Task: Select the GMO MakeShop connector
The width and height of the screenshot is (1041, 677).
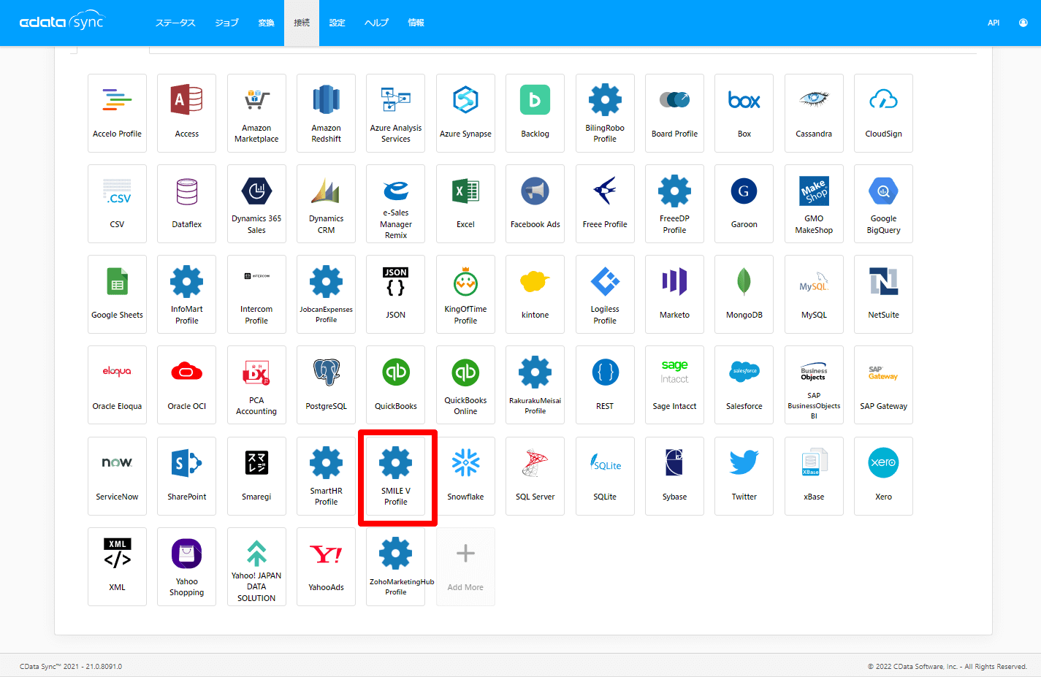Action: [x=814, y=204]
